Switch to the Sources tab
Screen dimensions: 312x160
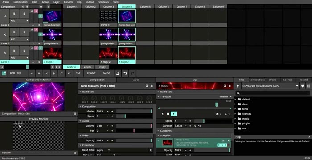[288, 80]
